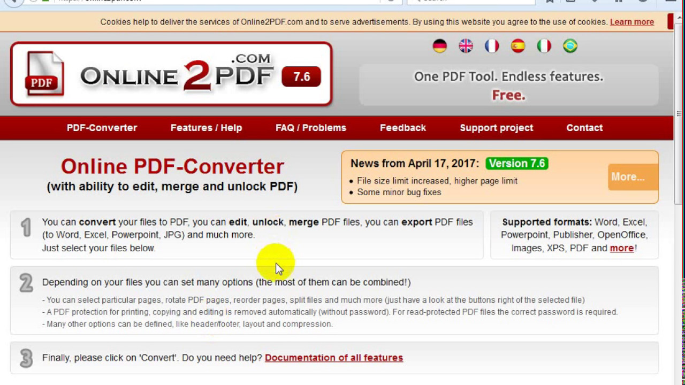685x385 pixels.
Task: Open Documentation of all features link
Action: pos(334,358)
